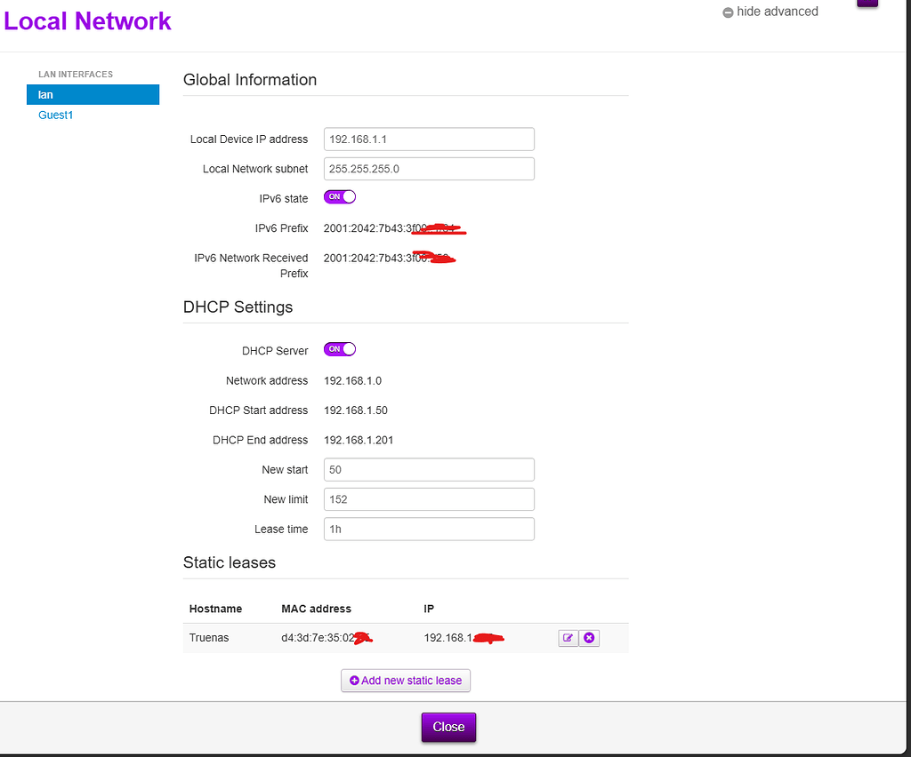Delete the Truenas static lease entry
The height and width of the screenshot is (757, 911).
589,637
